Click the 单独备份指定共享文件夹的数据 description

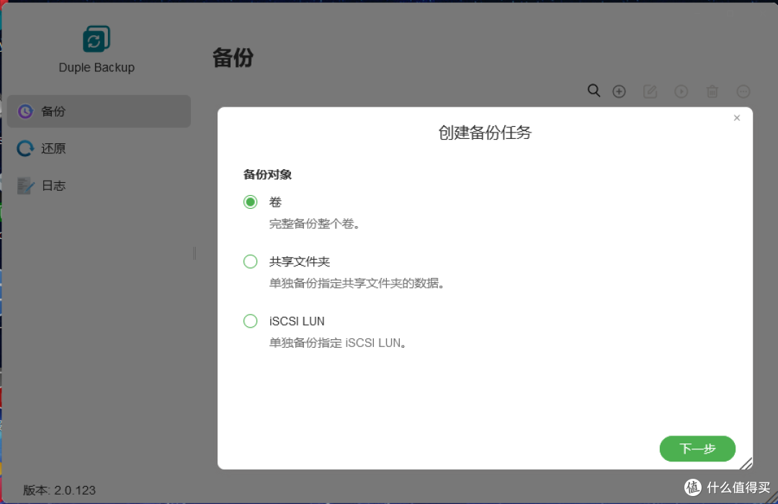[x=357, y=283]
